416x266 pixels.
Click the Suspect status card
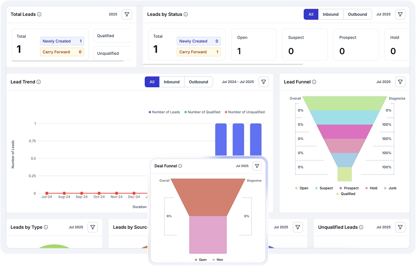pyautogui.click(x=305, y=44)
